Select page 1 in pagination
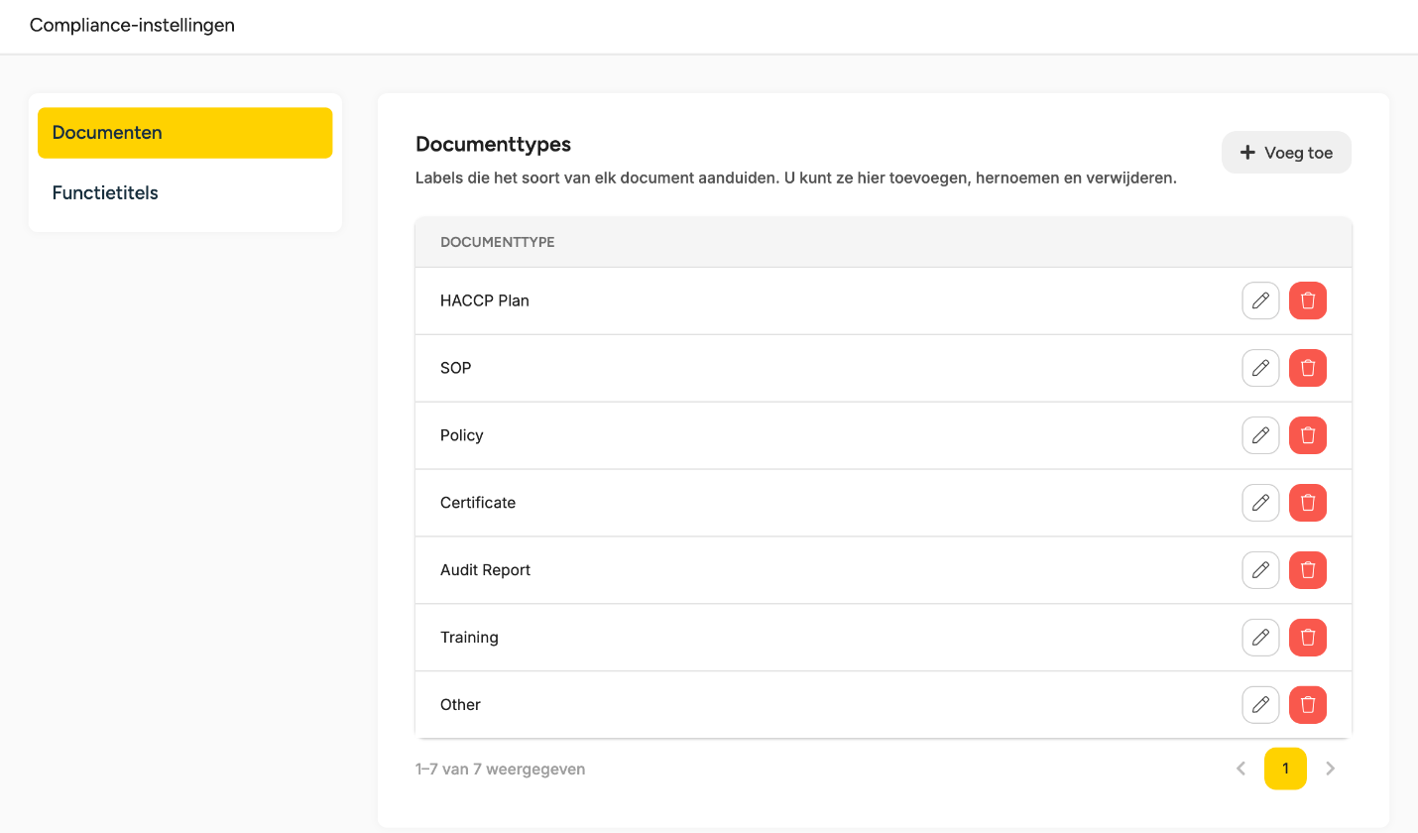The image size is (1418, 833). pos(1285,769)
